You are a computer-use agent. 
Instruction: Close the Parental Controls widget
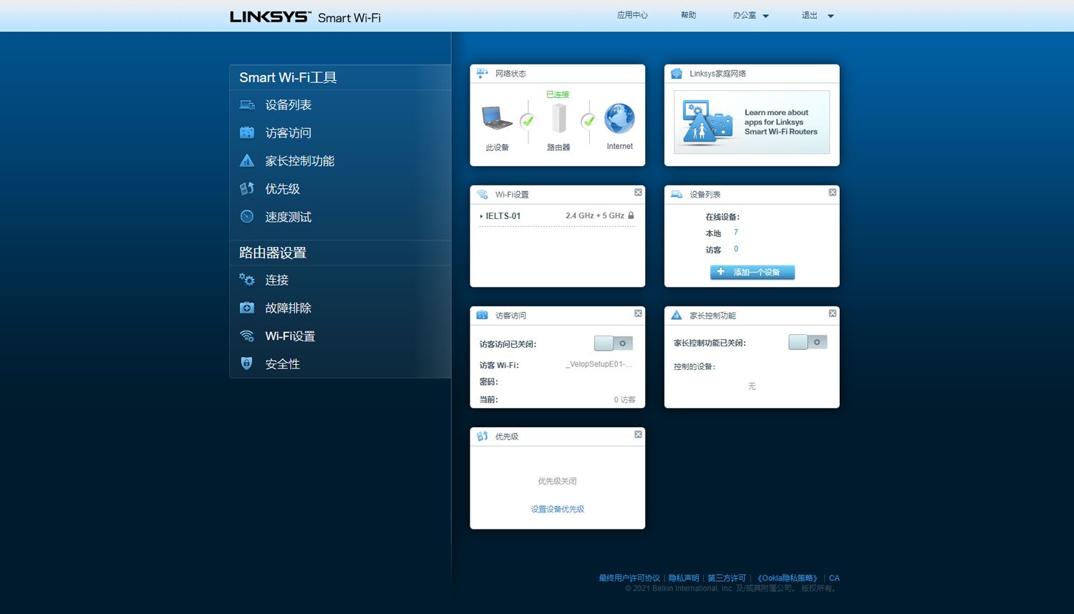(833, 313)
